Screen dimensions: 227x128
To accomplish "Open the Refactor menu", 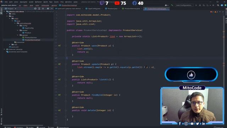I will (38, 2).
